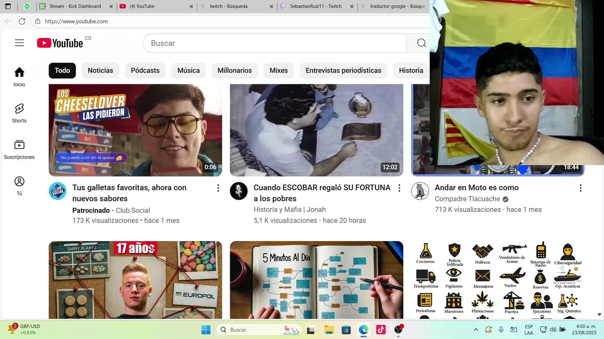The image size is (604, 339).
Task: Open options menu for ESCOBAR video
Action: [399, 188]
